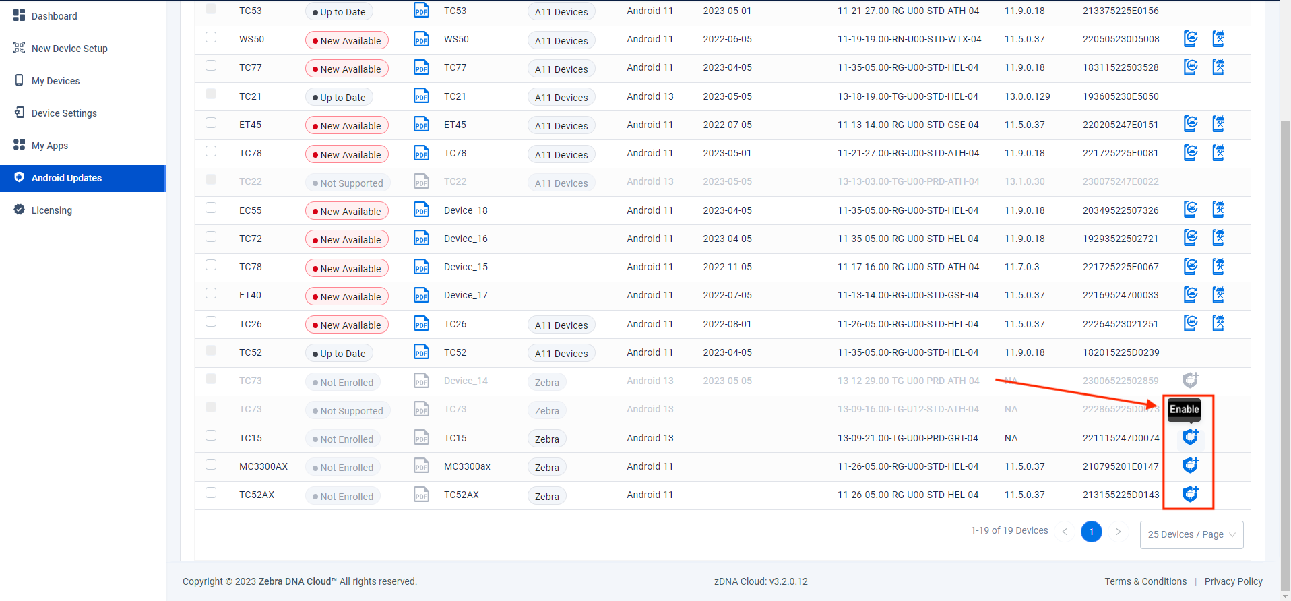Click the Android tools icon in TC77 row
The image size is (1291, 601).
(x=1218, y=67)
